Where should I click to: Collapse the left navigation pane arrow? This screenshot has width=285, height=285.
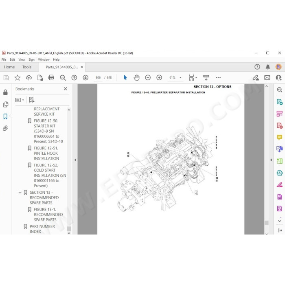click(x=75, y=160)
